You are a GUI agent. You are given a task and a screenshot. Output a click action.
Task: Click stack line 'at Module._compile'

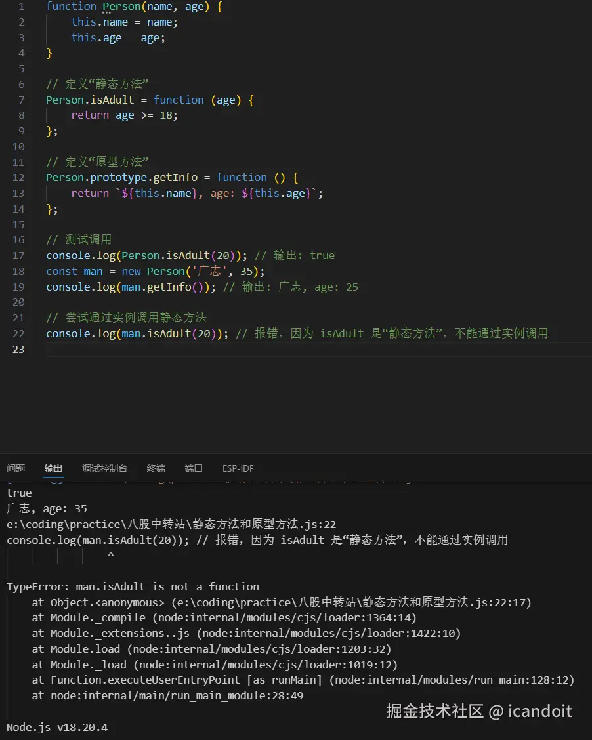(x=224, y=618)
